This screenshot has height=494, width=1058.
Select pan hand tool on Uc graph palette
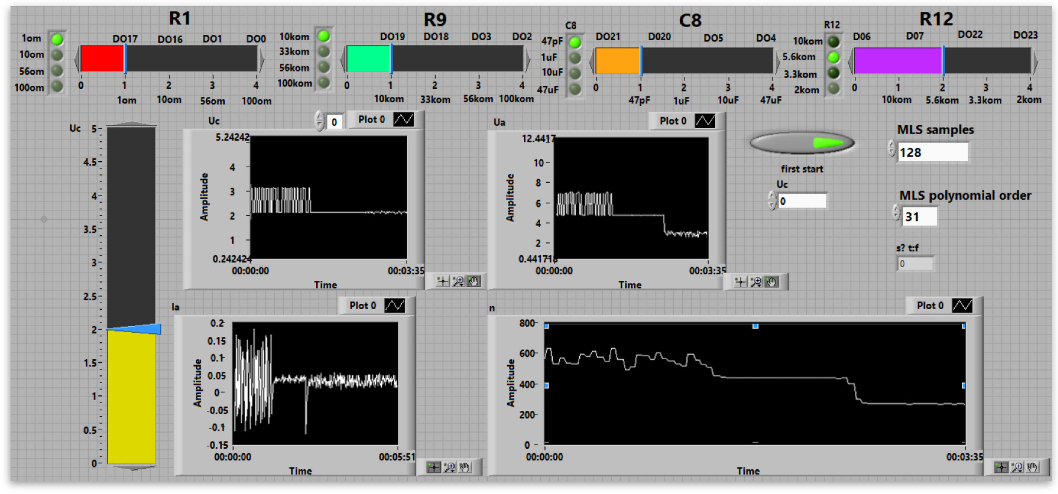(x=474, y=281)
